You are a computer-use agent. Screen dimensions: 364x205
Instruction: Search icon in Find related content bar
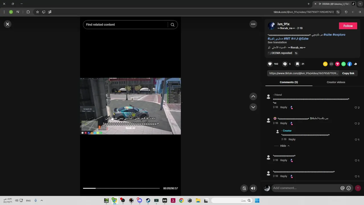point(172,25)
